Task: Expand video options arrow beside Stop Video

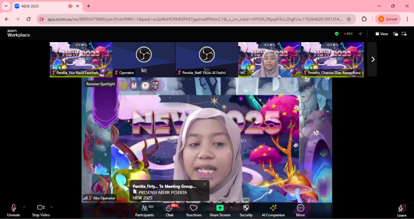Action: coord(52,207)
